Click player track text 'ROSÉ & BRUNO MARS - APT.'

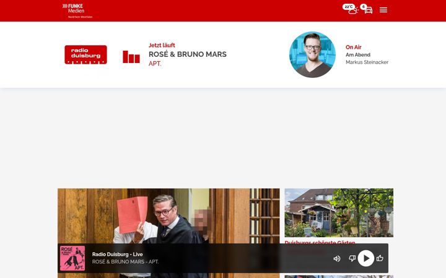coord(125,261)
